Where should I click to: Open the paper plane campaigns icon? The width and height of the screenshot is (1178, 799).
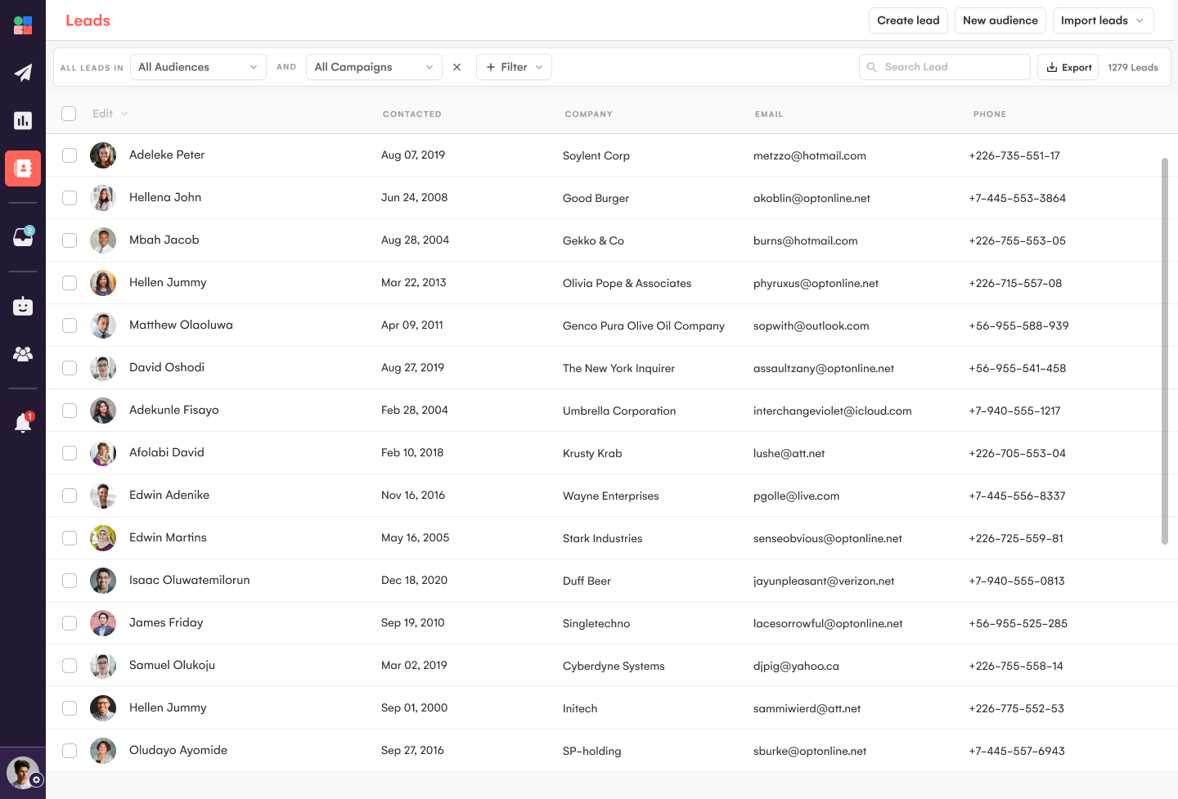point(23,73)
